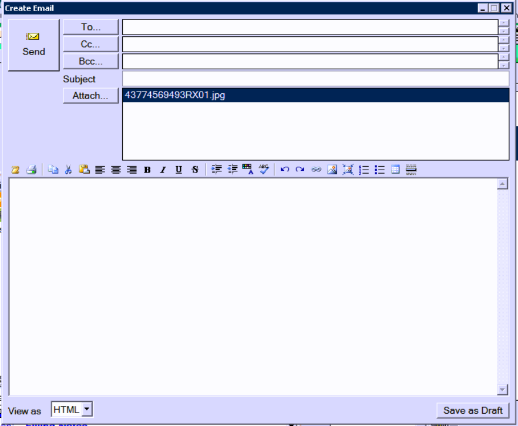518x426 pixels.
Task: Toggle strikethrough formatting
Action: [194, 170]
